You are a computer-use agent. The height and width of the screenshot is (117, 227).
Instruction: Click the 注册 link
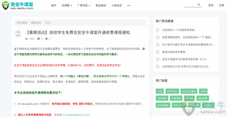[x=221, y=5]
